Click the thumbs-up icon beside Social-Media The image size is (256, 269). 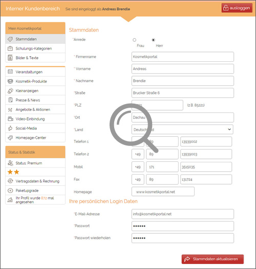point(10,128)
